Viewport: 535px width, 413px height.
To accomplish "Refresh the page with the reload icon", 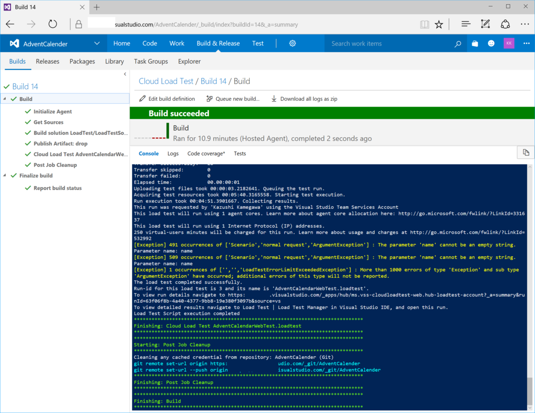I will click(x=53, y=24).
